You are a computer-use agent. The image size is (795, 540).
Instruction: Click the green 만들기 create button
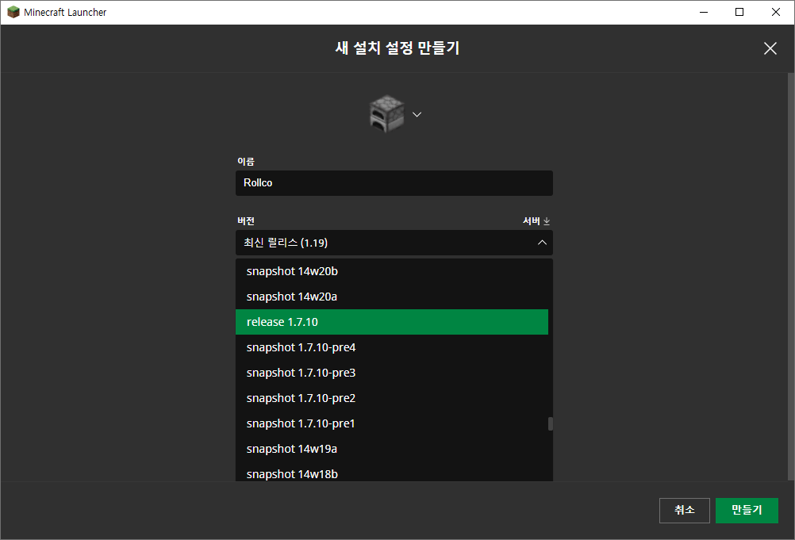(747, 510)
